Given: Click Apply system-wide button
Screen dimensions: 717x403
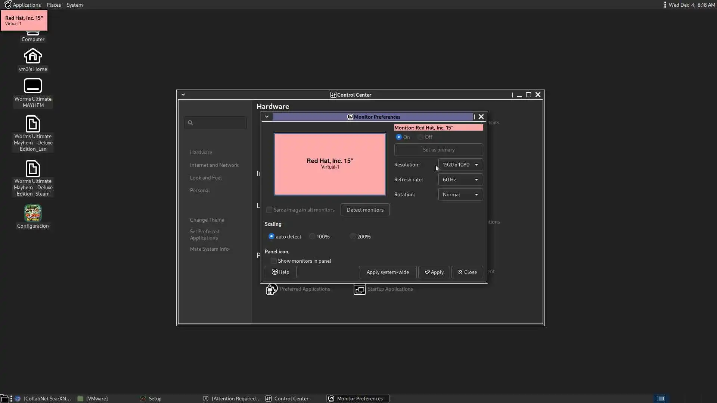Looking at the screenshot, I should [x=387, y=272].
